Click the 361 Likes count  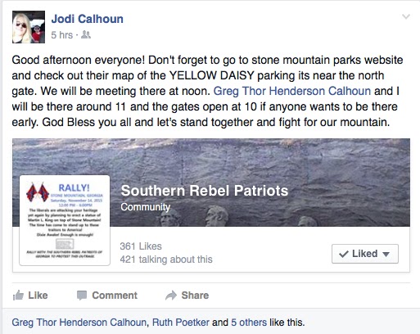tap(141, 246)
